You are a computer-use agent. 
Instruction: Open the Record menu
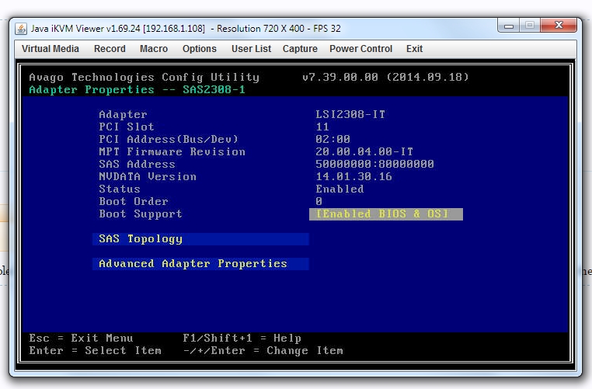(x=110, y=49)
